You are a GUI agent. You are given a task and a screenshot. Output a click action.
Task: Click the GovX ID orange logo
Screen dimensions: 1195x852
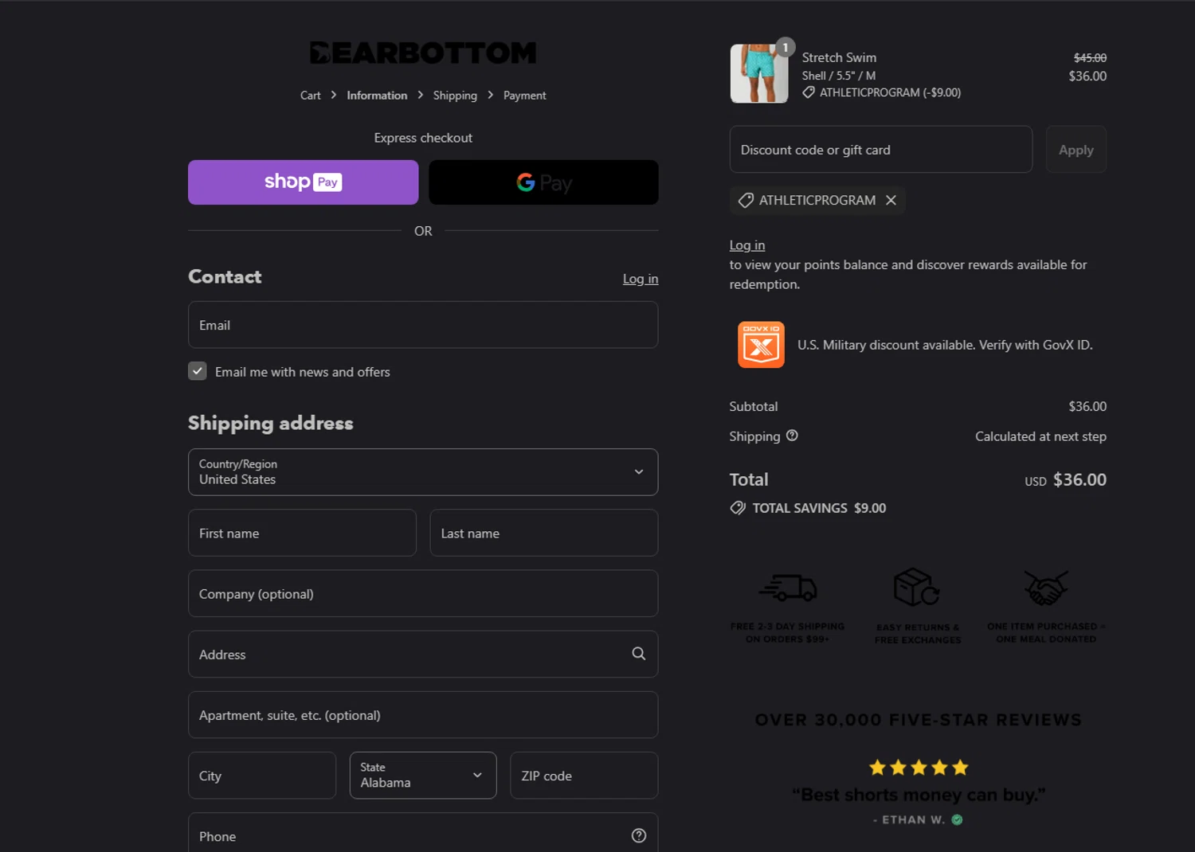[x=761, y=345]
